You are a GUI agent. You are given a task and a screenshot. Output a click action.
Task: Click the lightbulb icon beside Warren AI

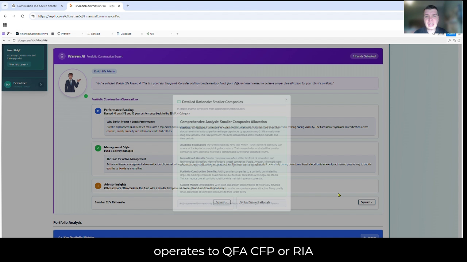pyautogui.click(x=62, y=56)
